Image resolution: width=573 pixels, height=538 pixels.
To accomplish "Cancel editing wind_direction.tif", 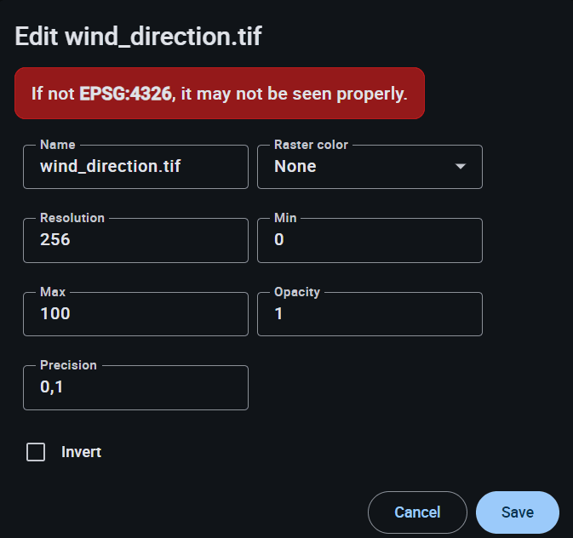I will click(417, 512).
